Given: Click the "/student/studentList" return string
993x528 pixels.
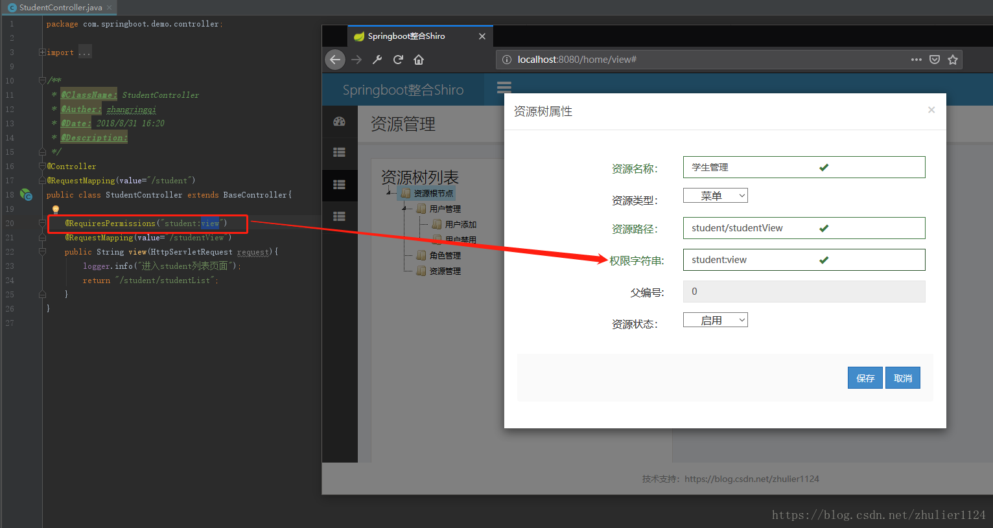Looking at the screenshot, I should pos(165,281).
